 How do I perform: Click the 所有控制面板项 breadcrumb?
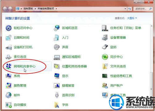click(46, 9)
